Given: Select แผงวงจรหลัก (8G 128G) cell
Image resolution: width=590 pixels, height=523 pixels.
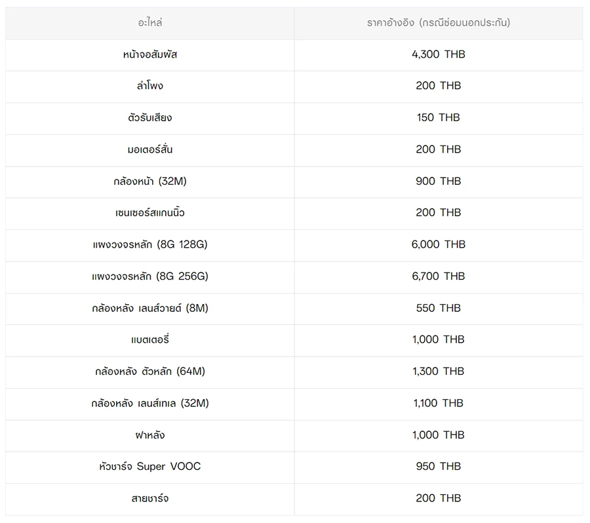Looking at the screenshot, I should click(x=150, y=244).
